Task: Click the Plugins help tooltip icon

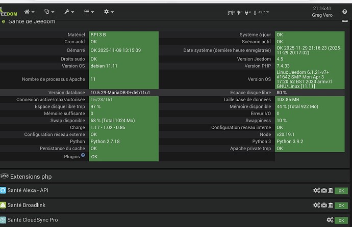Action: pyautogui.click(x=83, y=155)
